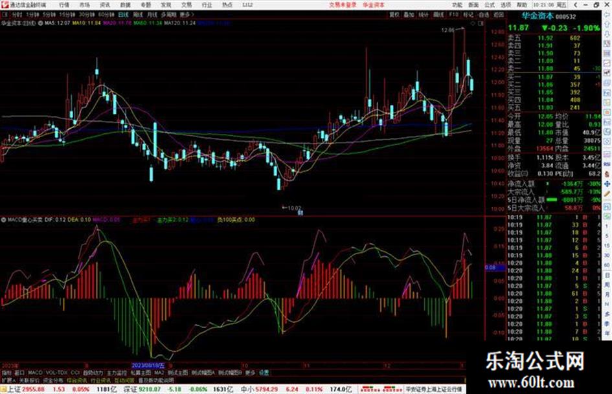Switch chart to 30分钟 period
Image resolution: width=612 pixels, height=394 pixels.
click(86, 14)
